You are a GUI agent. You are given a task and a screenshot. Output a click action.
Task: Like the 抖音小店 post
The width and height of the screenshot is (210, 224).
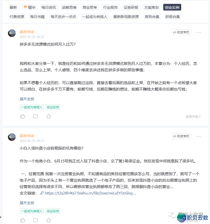coord(23,220)
